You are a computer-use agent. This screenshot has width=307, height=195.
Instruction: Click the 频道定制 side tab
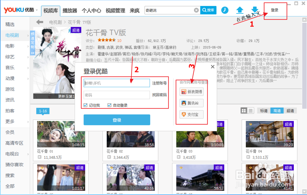32,43
